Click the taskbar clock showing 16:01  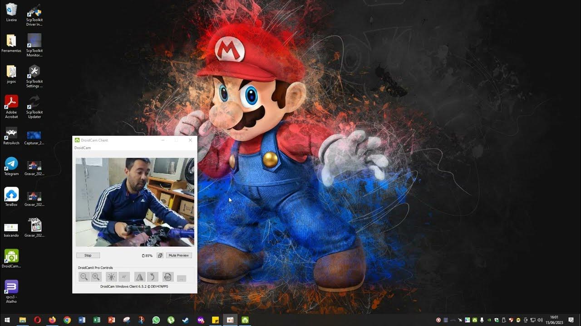point(554,320)
